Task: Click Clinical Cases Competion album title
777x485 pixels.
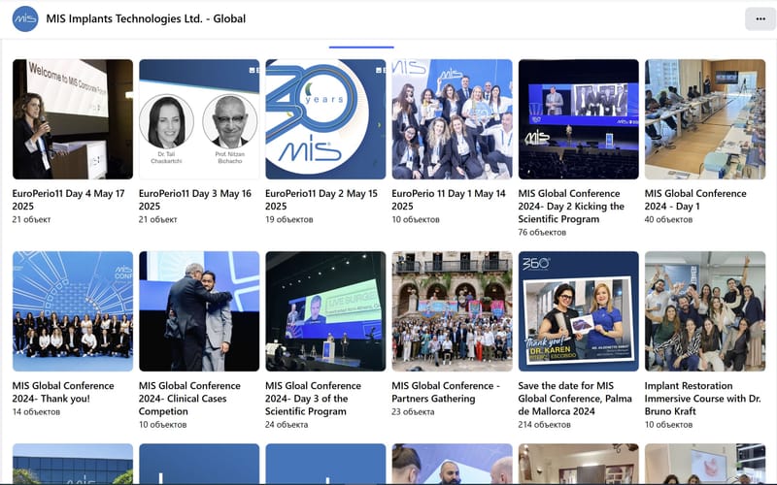Action: point(189,399)
